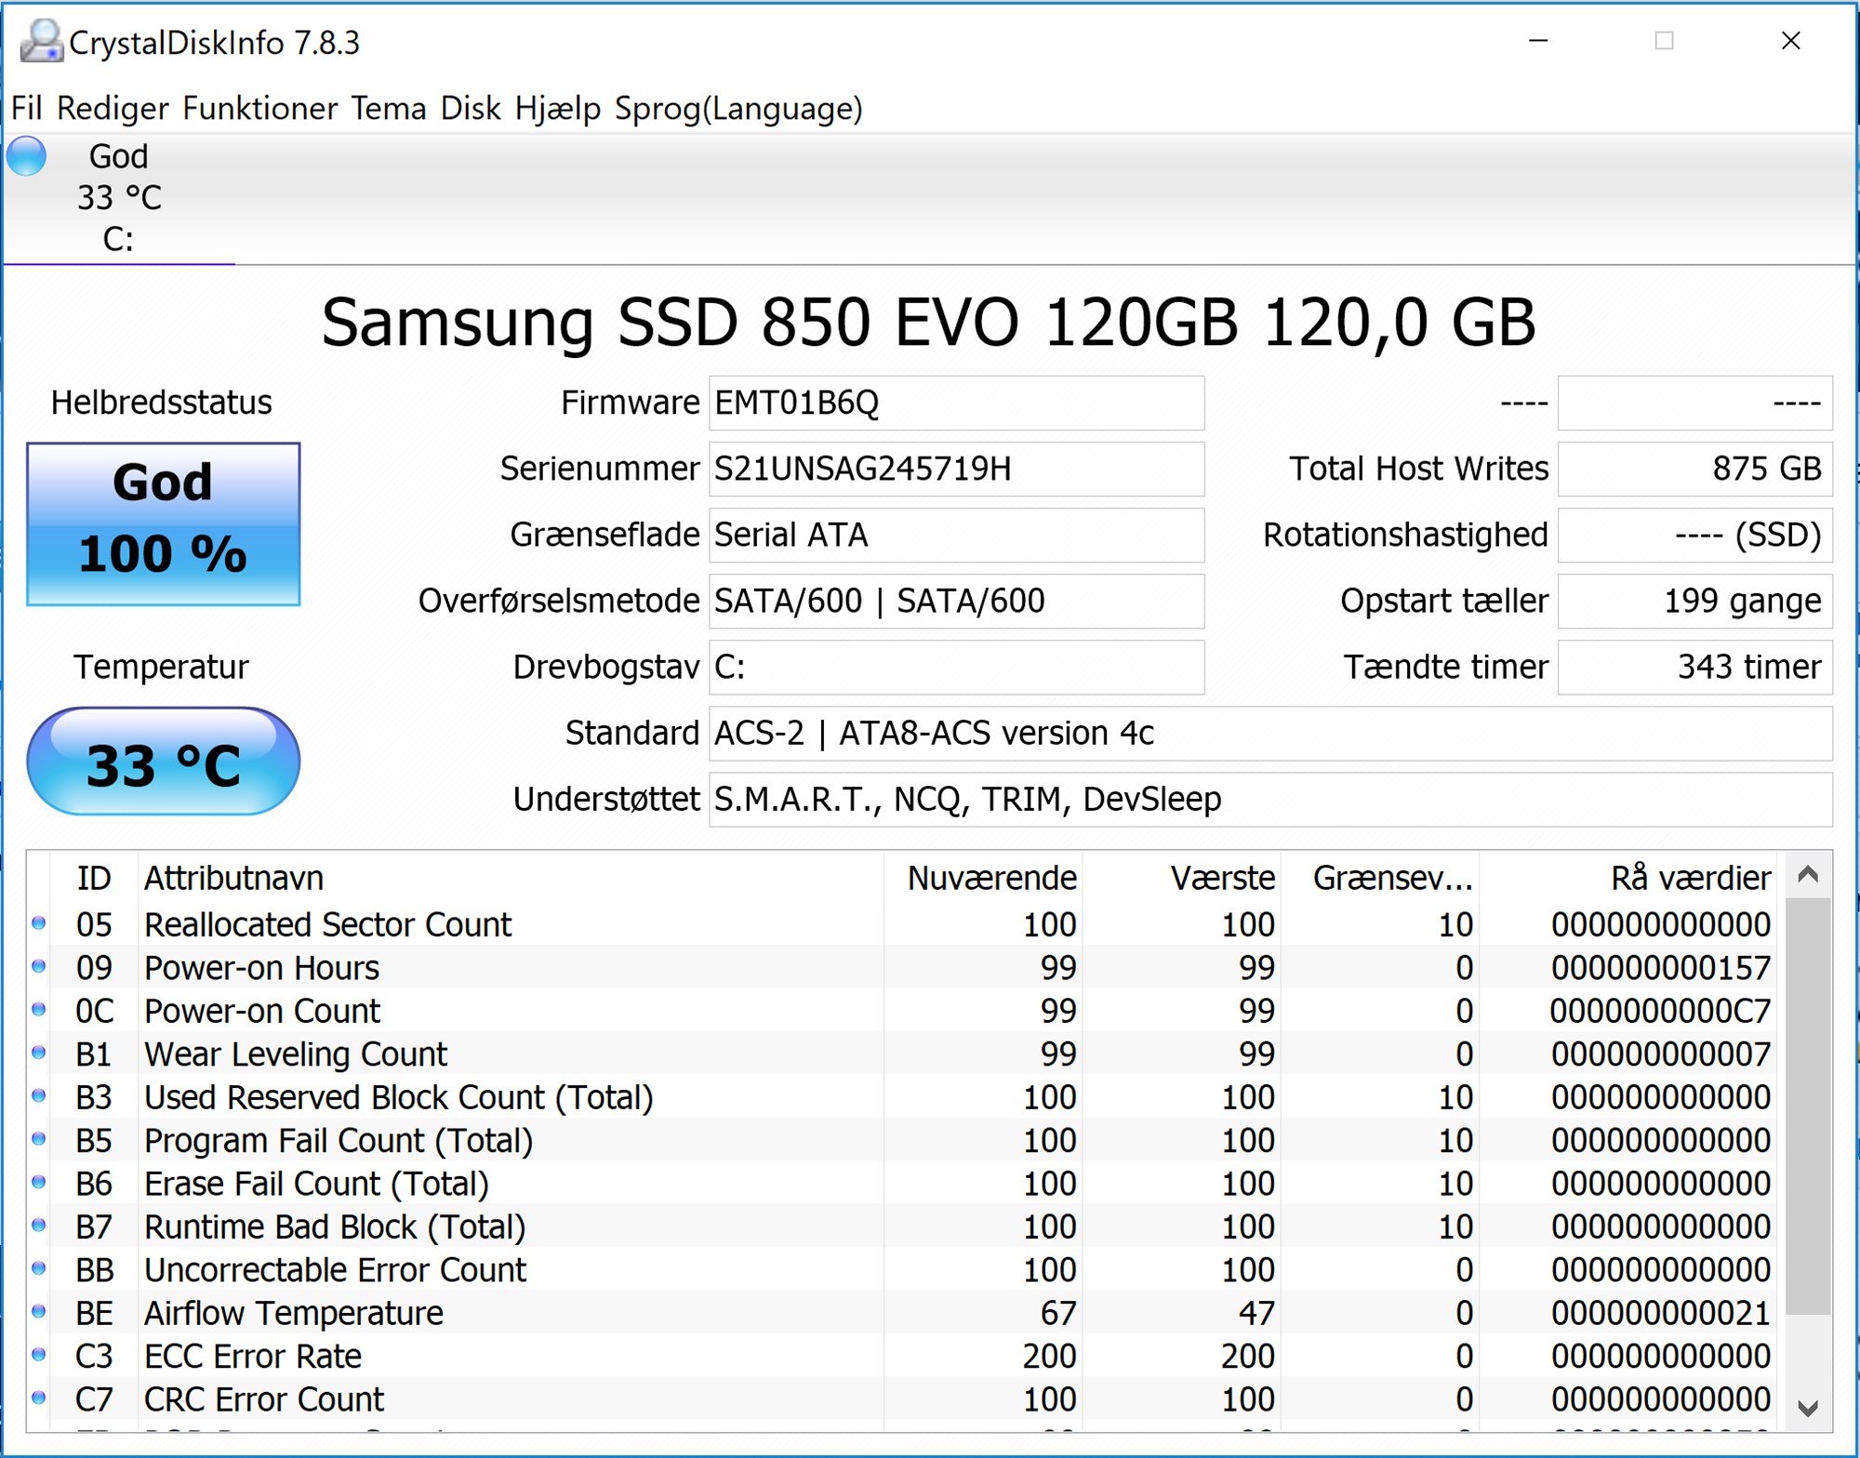1860x1458 pixels.
Task: Click the Serienummer field S21UNSAG245719H
Action: pyautogui.click(x=957, y=470)
